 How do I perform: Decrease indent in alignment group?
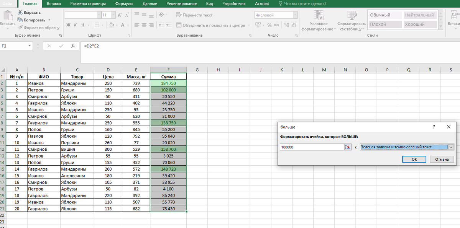click(x=161, y=25)
